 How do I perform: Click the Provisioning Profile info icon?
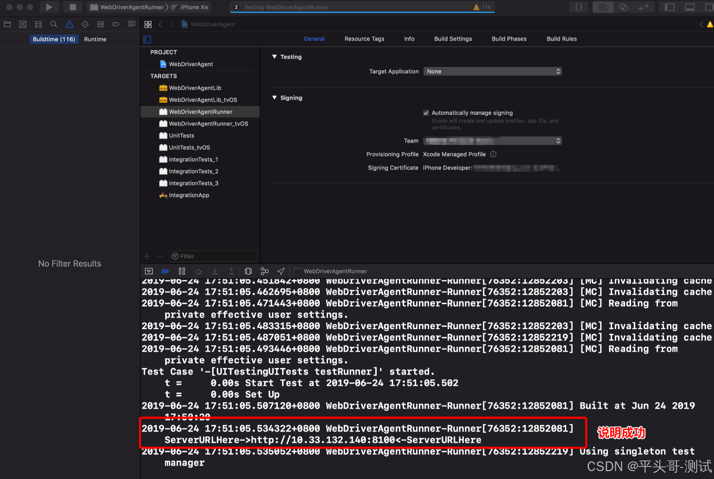[493, 155]
